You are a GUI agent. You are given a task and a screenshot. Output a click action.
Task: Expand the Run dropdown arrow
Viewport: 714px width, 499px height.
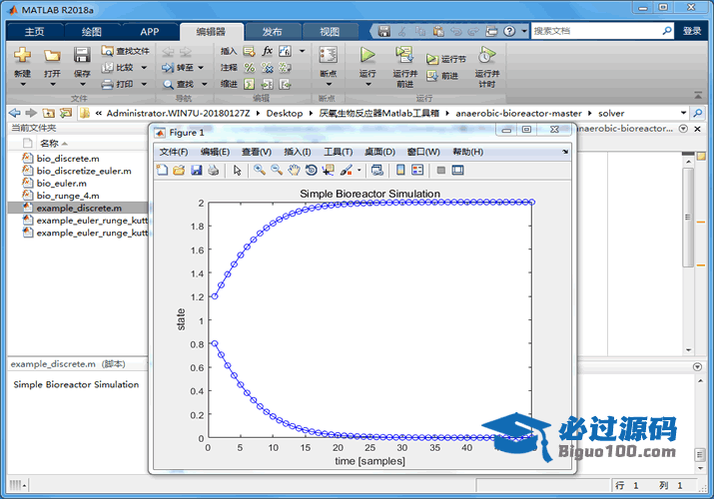[x=367, y=84]
